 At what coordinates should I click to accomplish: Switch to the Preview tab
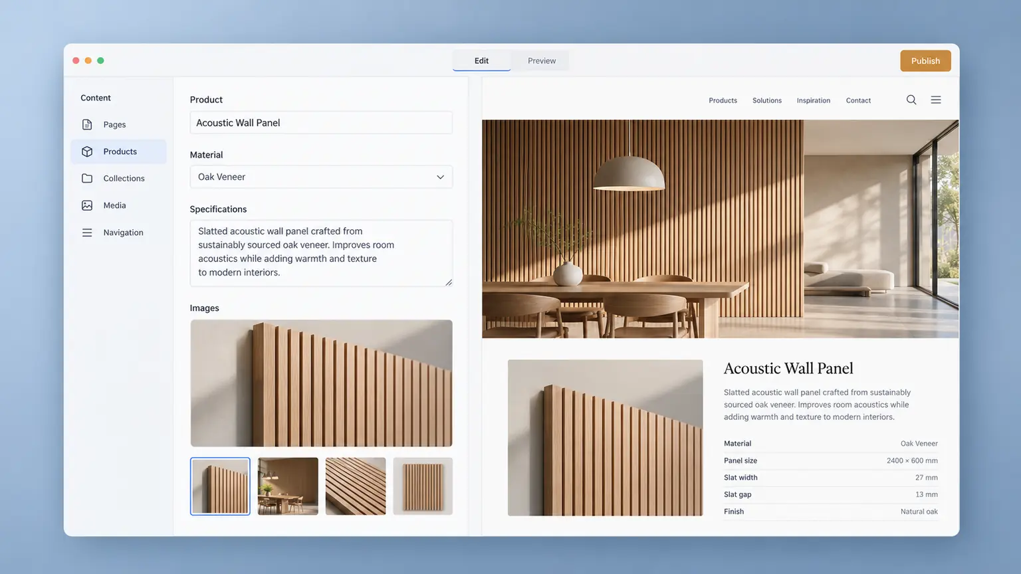click(542, 60)
